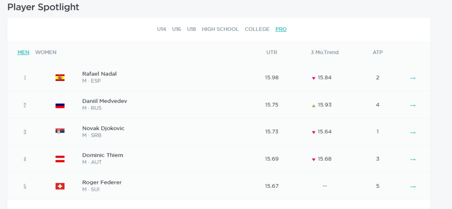This screenshot has height=209, width=452.
Task: Click the arrow icon in Rafael Nadal's row
Action: [x=413, y=78]
